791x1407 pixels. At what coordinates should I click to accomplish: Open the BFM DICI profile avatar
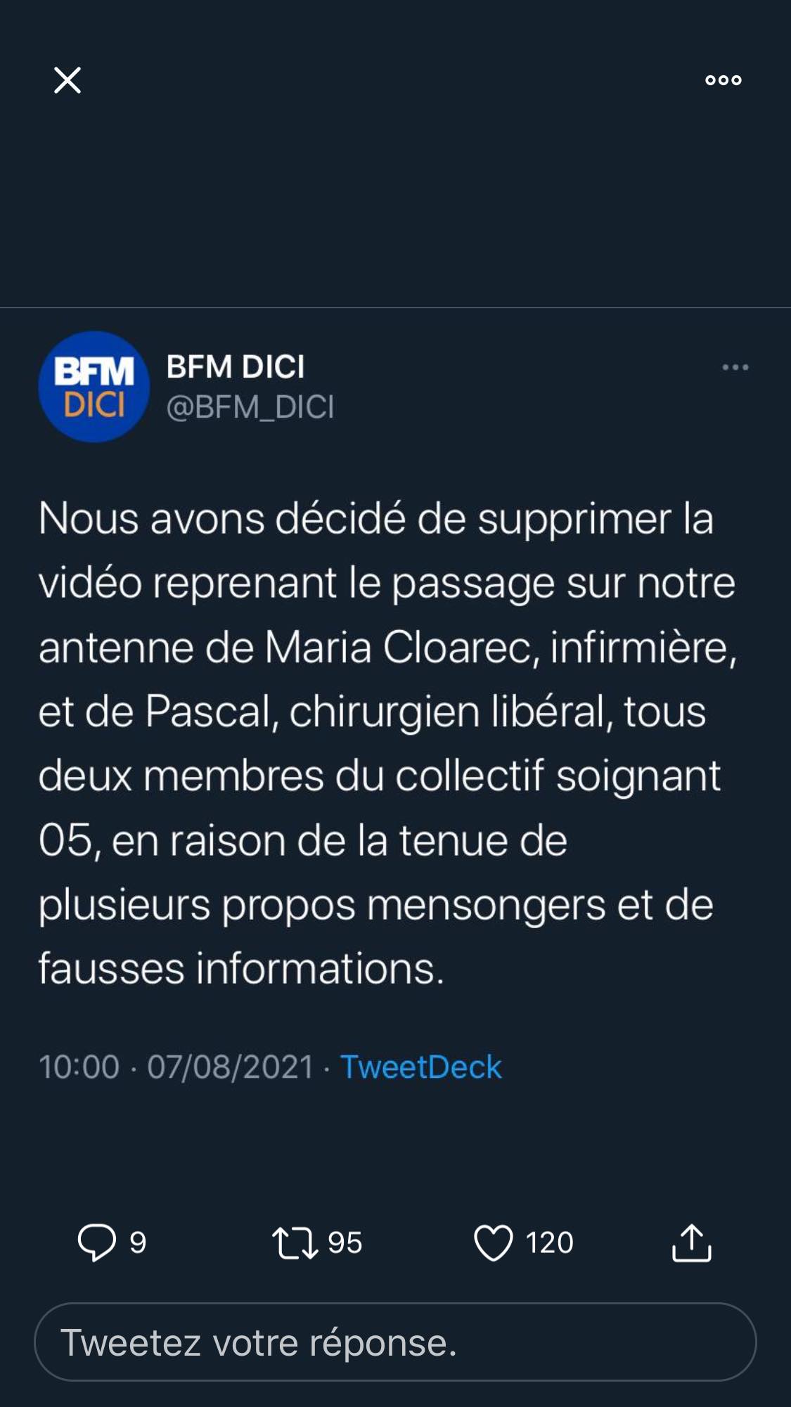(x=94, y=387)
